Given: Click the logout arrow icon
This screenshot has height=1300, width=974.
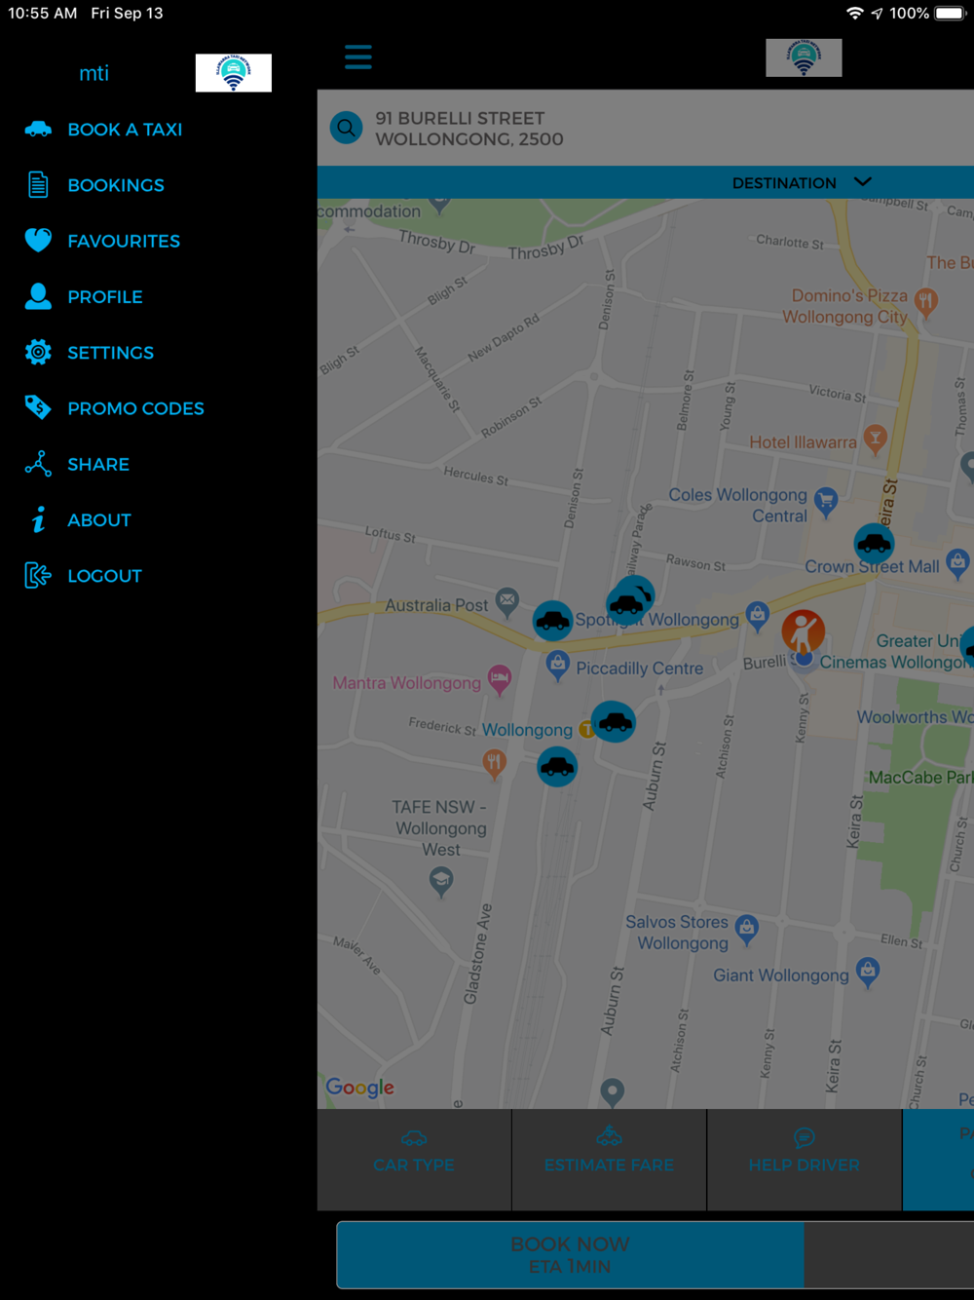Looking at the screenshot, I should (38, 575).
